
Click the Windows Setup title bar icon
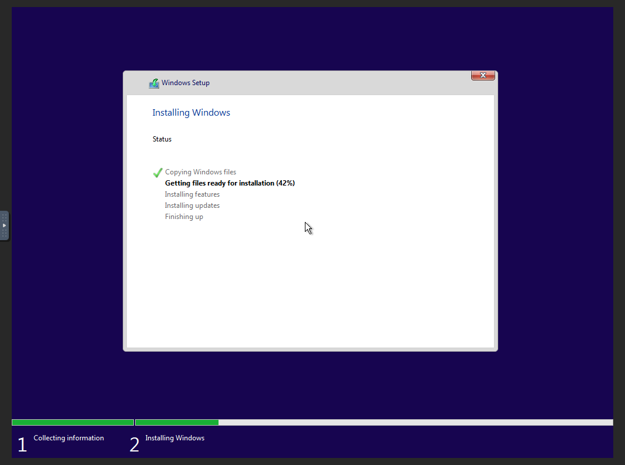[154, 83]
